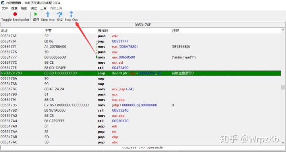Click the 注释 column header
The image size is (286, 152).
coord(199,30)
